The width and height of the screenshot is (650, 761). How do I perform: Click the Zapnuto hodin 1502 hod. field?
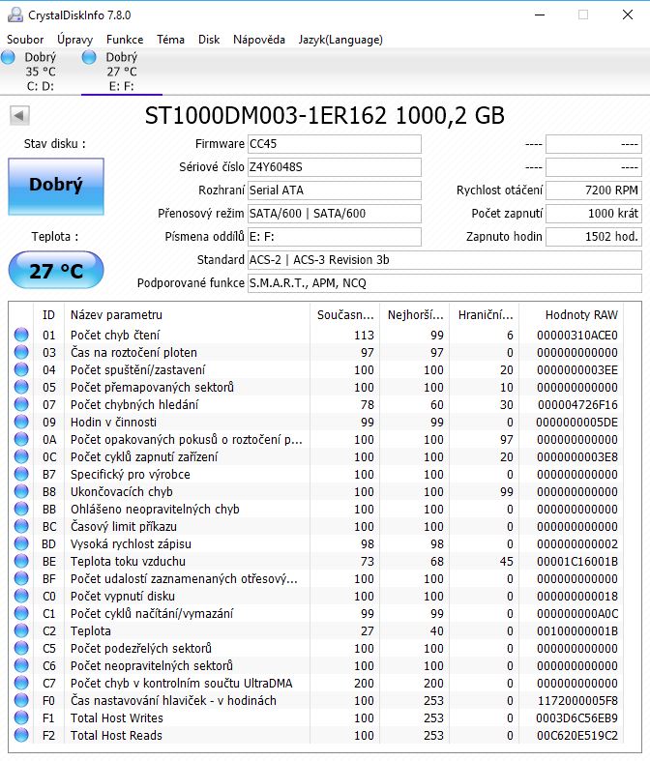point(593,237)
